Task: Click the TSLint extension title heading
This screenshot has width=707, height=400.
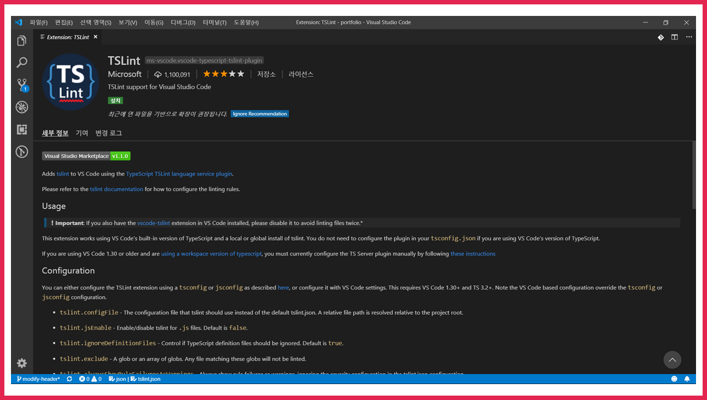Action: pyautogui.click(x=124, y=60)
